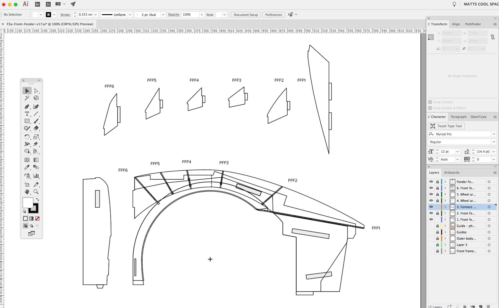Viewport: 499px width, 308px height.
Task: Select the Pen tool
Action: (x=27, y=107)
